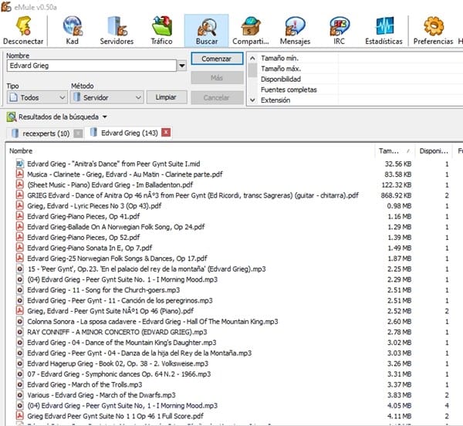Click audio icon of March of the Dwarfs
This screenshot has height=426, width=463.
point(20,395)
